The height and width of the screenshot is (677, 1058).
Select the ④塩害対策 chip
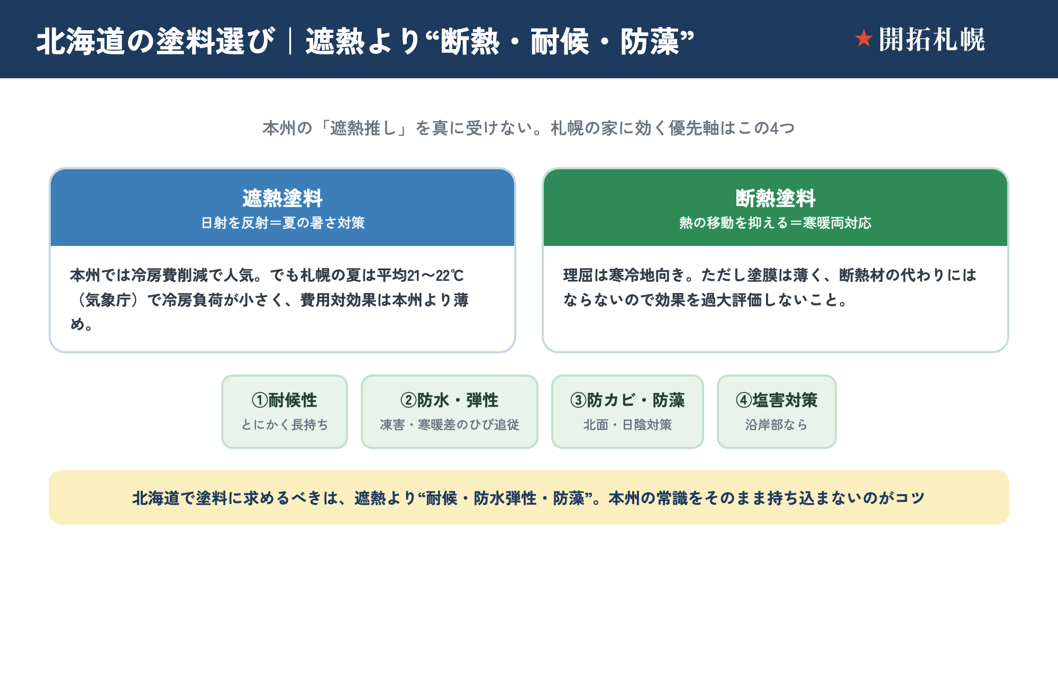777,411
